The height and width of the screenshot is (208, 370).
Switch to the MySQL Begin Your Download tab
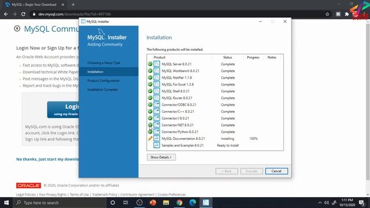35,5
